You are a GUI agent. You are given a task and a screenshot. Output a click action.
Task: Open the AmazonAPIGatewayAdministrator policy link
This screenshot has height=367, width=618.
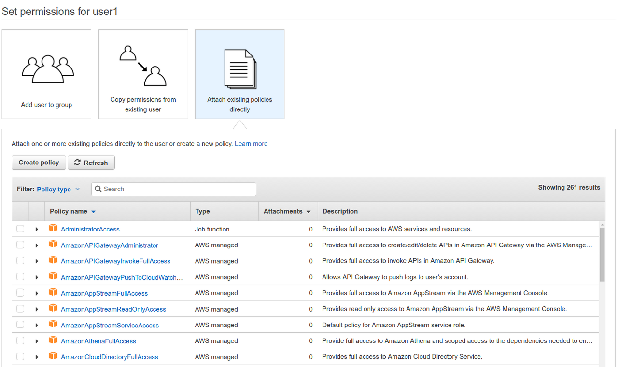(x=110, y=245)
